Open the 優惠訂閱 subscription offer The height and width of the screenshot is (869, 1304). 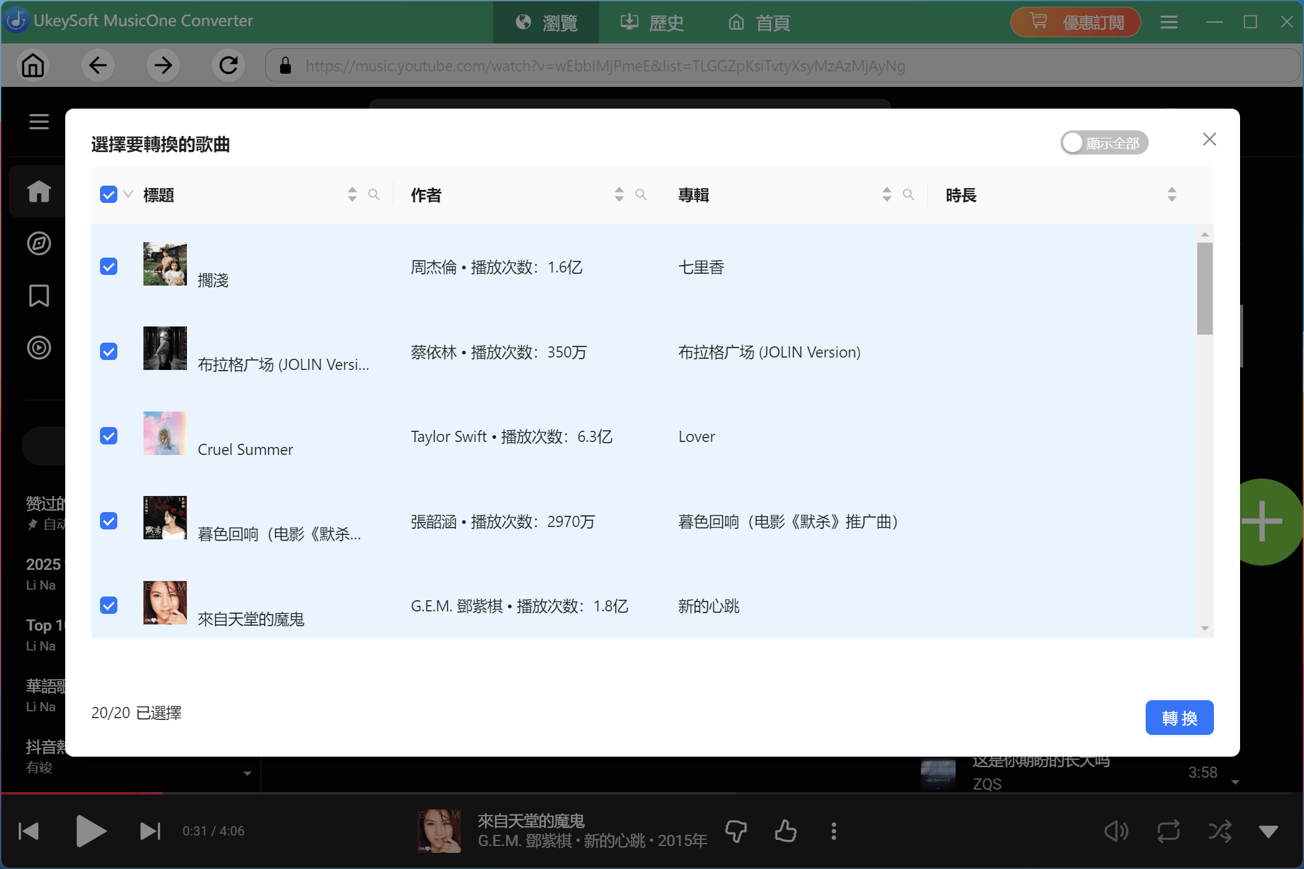[x=1075, y=22]
